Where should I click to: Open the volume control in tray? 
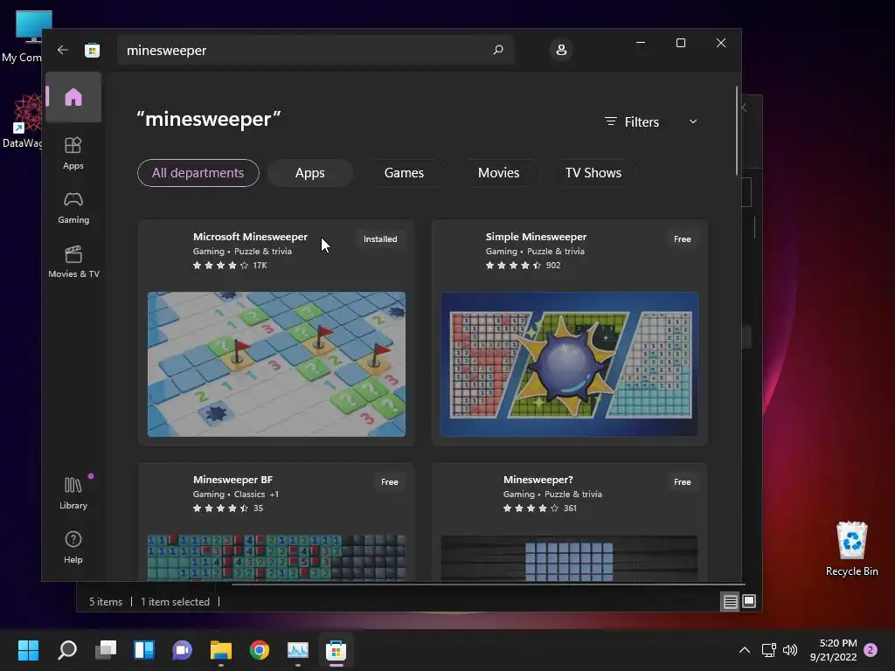coord(790,650)
